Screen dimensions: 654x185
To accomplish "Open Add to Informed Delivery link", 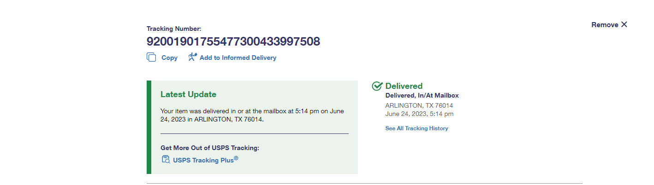I will pos(238,58).
